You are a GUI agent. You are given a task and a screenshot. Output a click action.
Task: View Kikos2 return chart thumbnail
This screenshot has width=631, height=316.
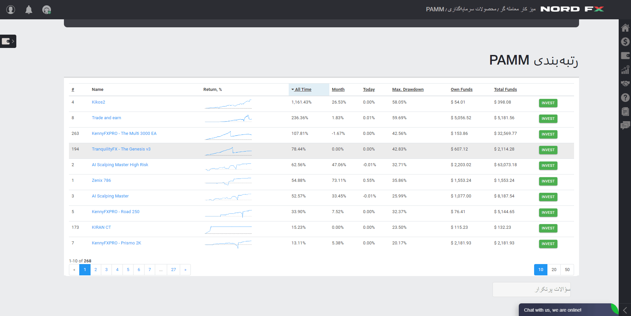228,104
